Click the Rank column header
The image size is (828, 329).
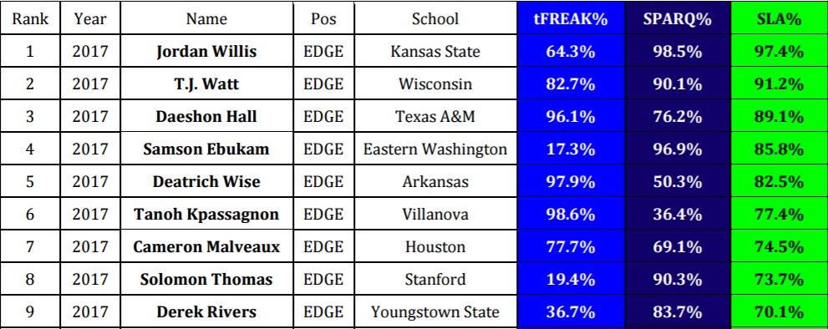(30, 18)
